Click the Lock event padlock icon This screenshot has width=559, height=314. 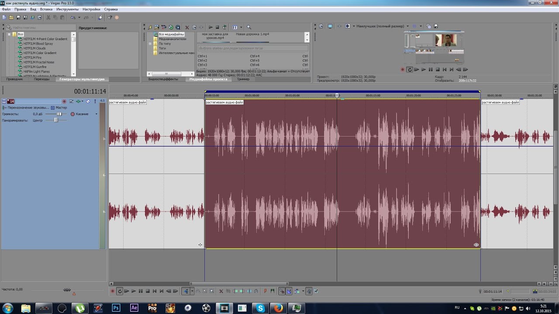click(x=256, y=291)
